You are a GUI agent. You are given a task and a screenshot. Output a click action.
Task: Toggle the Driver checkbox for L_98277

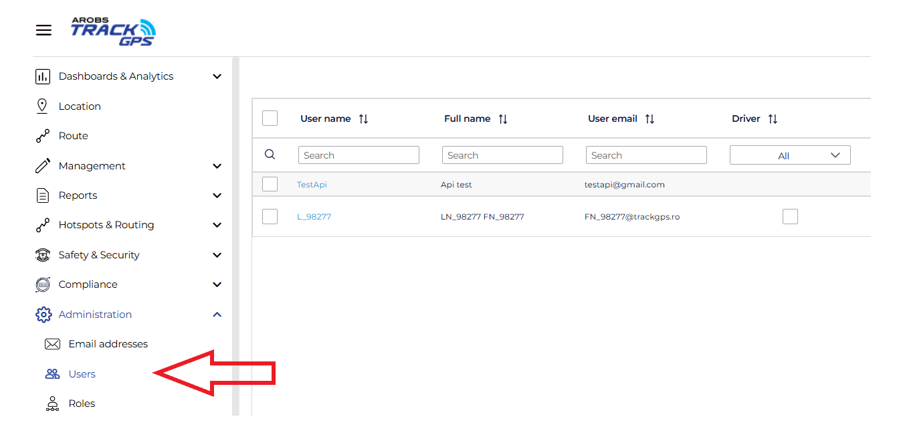790,216
